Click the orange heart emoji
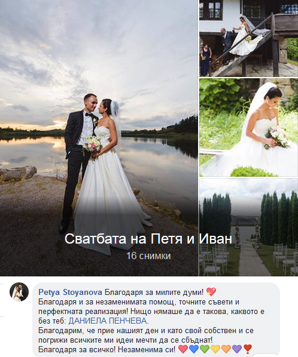This screenshot has width=298, height=357. coord(226,349)
